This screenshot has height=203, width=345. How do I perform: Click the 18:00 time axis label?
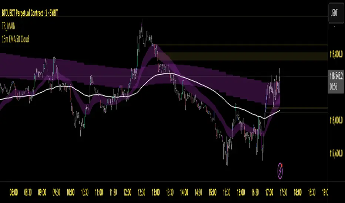coord(298,192)
